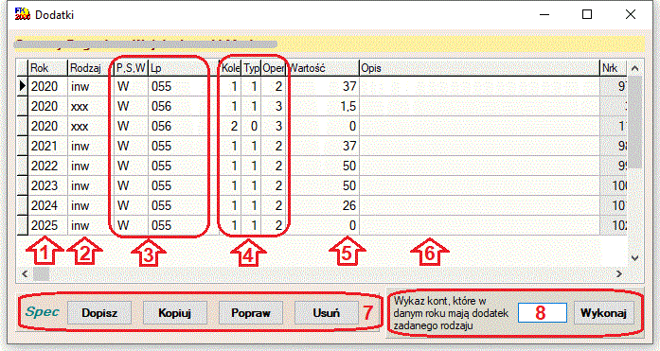
Task: Click the Opis column header
Action: (x=479, y=68)
